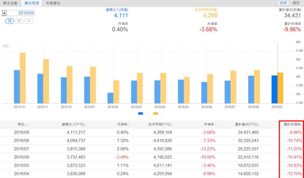Sort table by 年增率 column

(x=210, y=124)
